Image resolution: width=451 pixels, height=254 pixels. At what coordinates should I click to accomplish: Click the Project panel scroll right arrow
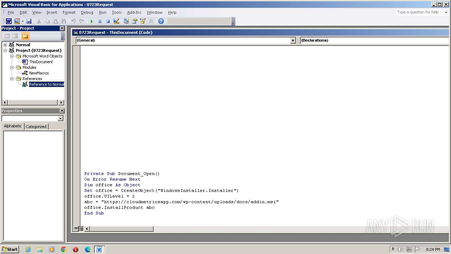[61, 103]
